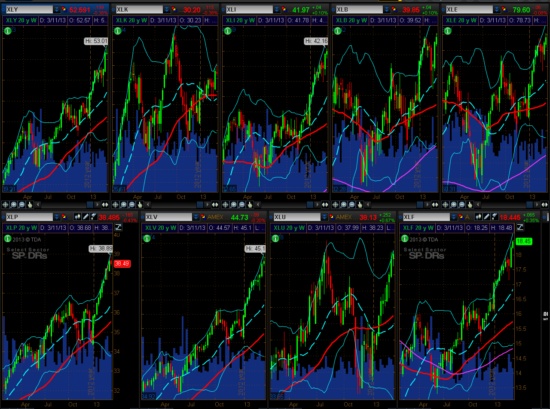This screenshot has width=550, height=409.
Task: Click the color link icon on XLY chart
Action: pos(64,9)
